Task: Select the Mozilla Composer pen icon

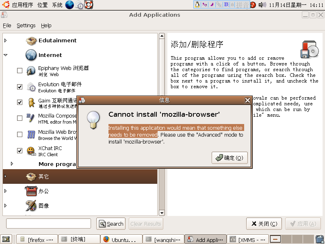Action: point(30,118)
